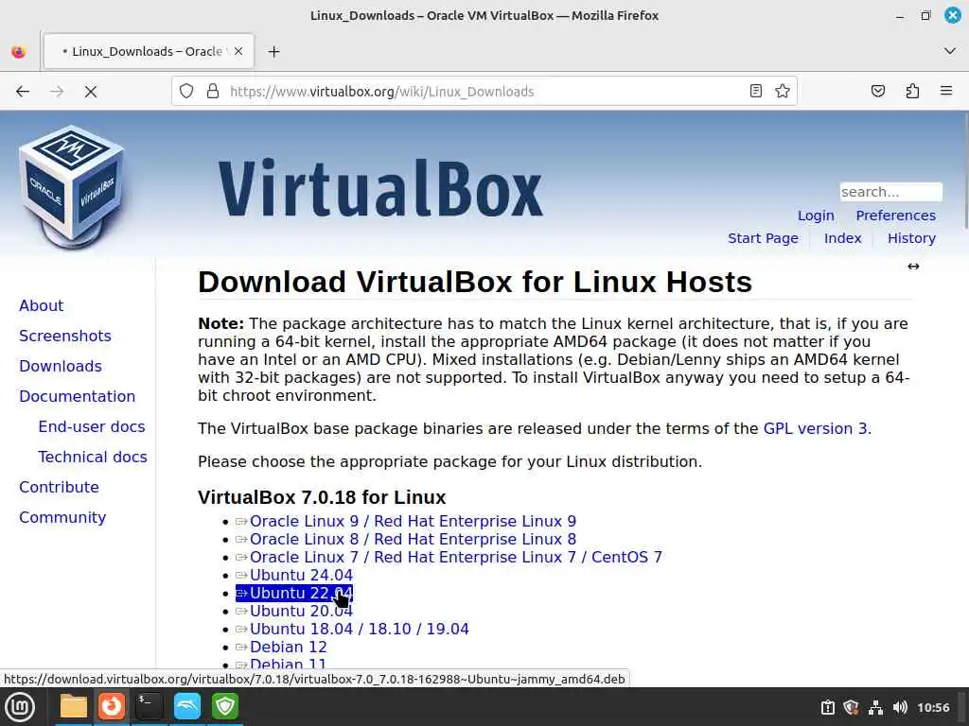Open About in the sidebar
The image size is (969, 726).
pyautogui.click(x=41, y=305)
